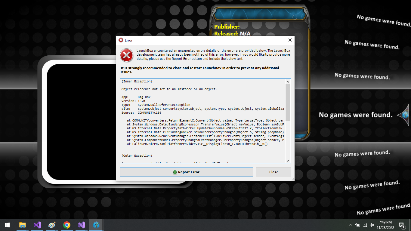Click the muted volume icon in the tray
Image resolution: width=411 pixels, height=231 pixels.
(372, 225)
